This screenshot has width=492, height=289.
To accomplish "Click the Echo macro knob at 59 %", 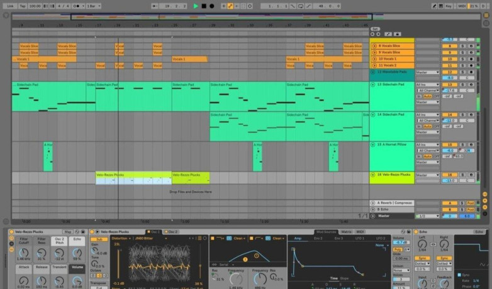I will [x=77, y=252].
